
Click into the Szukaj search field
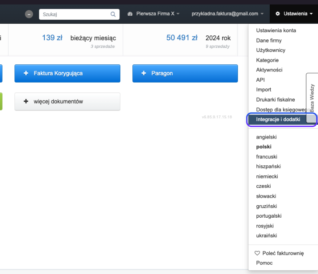74,14
